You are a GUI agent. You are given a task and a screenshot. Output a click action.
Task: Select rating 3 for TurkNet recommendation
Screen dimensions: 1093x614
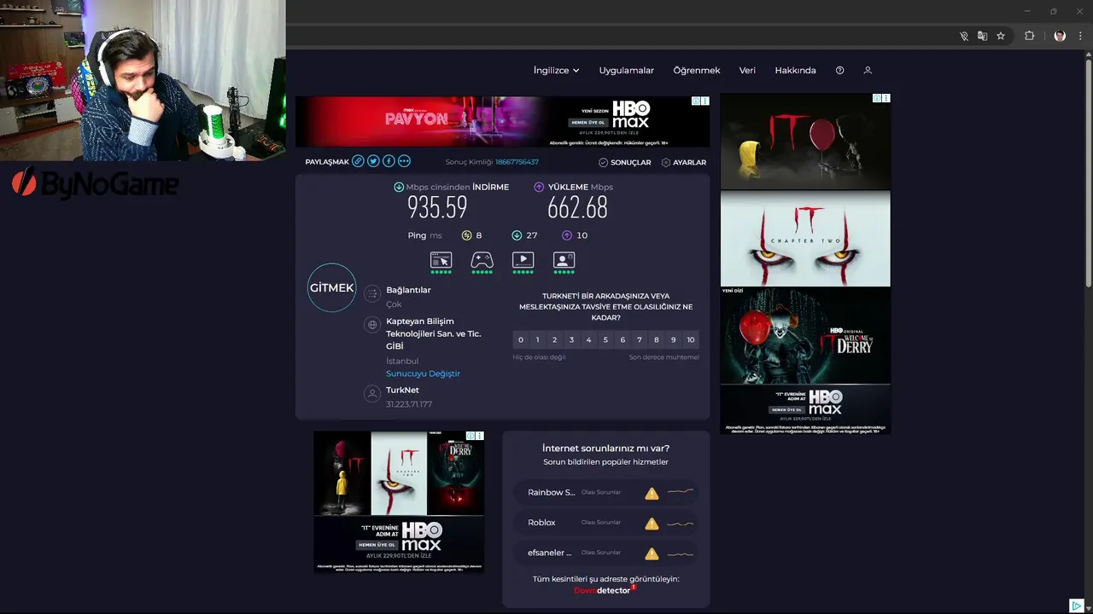coord(571,339)
